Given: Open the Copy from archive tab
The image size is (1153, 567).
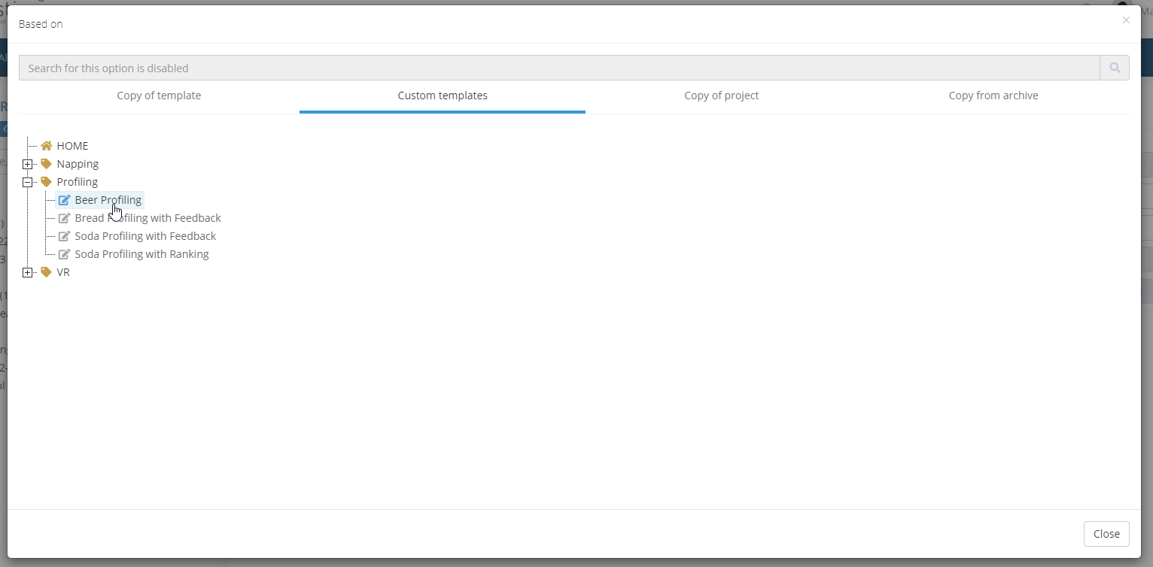Looking at the screenshot, I should click(993, 96).
